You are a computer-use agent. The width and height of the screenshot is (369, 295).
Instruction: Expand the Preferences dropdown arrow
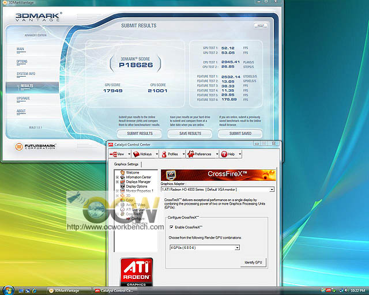(x=217, y=154)
